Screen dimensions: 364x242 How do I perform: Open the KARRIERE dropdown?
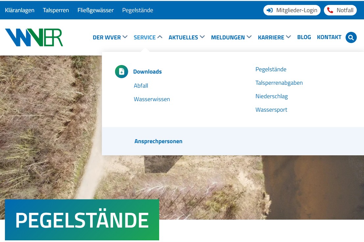click(x=274, y=37)
